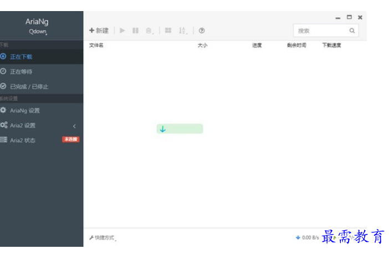The image size is (389, 254).
Task: Open the Qdown dropdown under AriaNg title
Action: coord(38,32)
